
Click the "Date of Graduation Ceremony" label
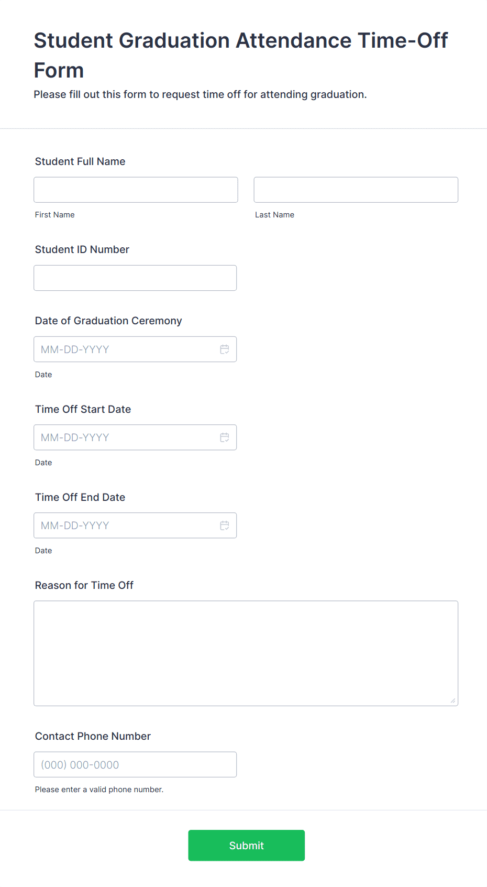108,321
